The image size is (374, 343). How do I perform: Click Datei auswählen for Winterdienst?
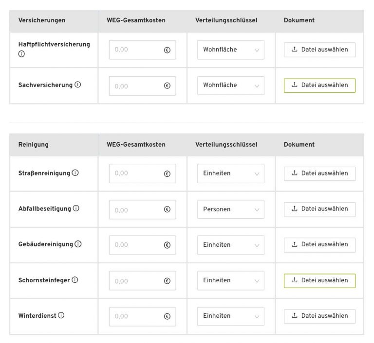319,316
